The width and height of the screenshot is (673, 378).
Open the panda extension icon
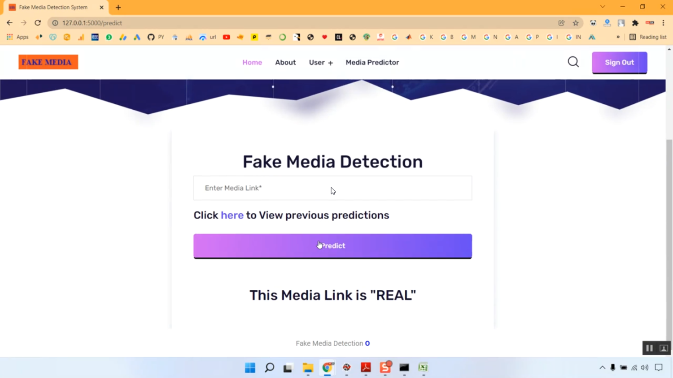pos(593,23)
